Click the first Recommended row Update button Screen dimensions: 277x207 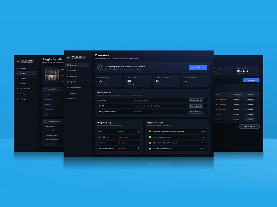(250, 99)
